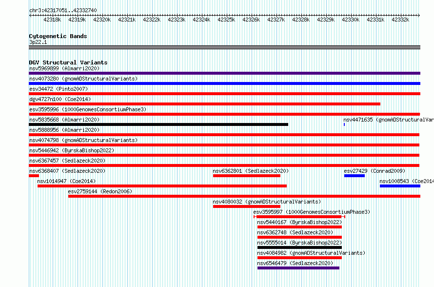Click the blue nsv4073280 variant bar
The height and width of the screenshot is (287, 434).
(224, 83)
